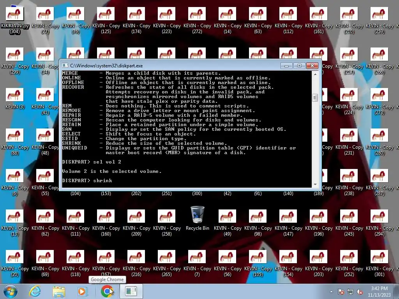399x299 pixels.
Task: Click the 'shrink' command text in console
Action: coord(102,181)
